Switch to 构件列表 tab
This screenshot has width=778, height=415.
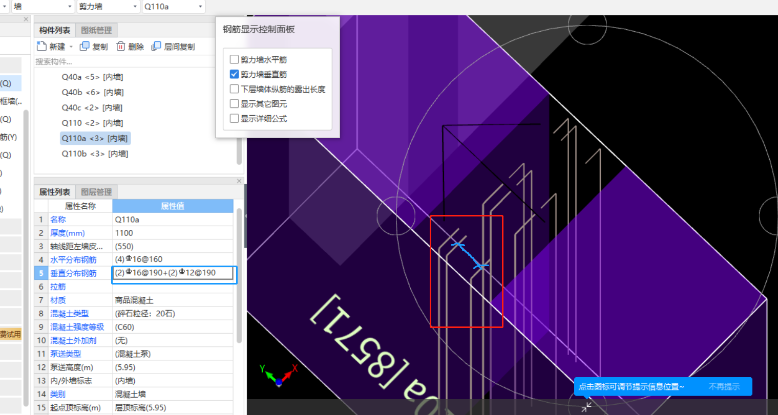[54, 30]
